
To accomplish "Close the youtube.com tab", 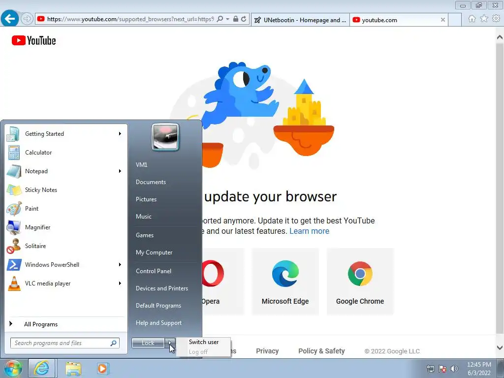I will (x=442, y=20).
